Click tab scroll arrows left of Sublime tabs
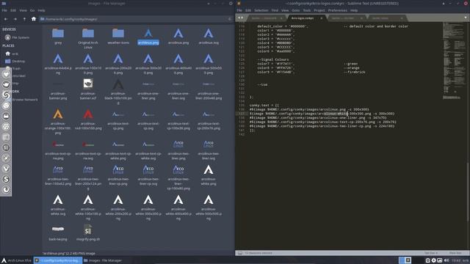The height and width of the screenshot is (264, 470). tap(241, 18)
